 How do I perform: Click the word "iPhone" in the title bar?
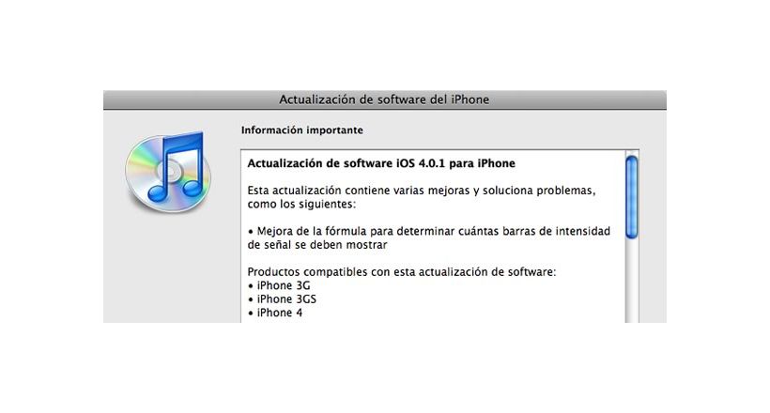pos(470,99)
